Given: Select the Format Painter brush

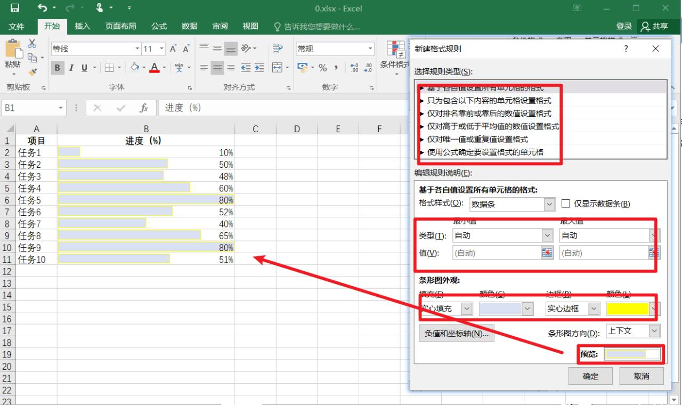Looking at the screenshot, I should coord(32,72).
